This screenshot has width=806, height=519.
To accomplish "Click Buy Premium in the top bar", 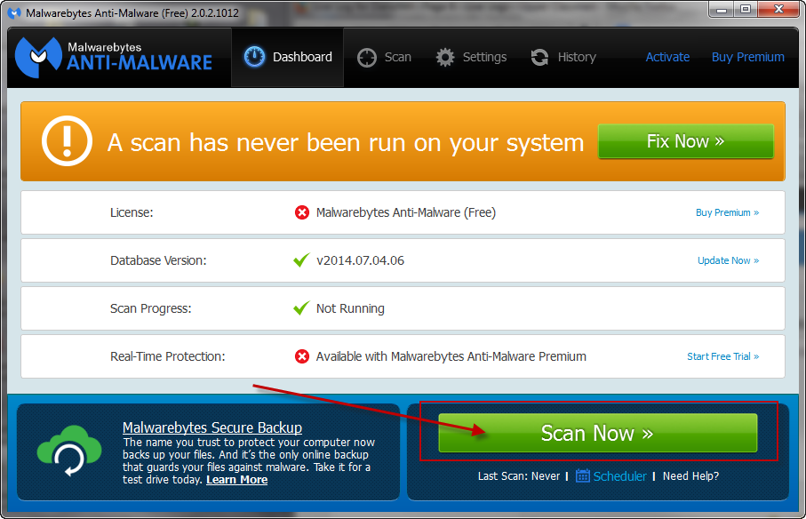I will tap(748, 57).
